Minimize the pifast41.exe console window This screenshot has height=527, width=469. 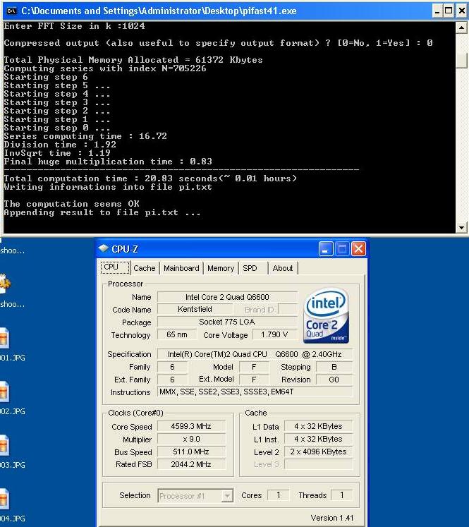coord(437,11)
